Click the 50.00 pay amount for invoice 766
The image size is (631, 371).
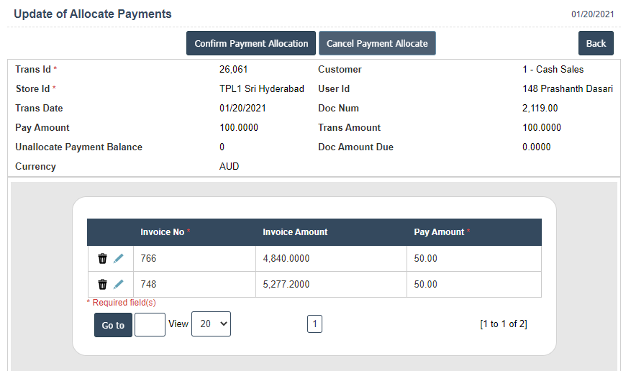[426, 259]
